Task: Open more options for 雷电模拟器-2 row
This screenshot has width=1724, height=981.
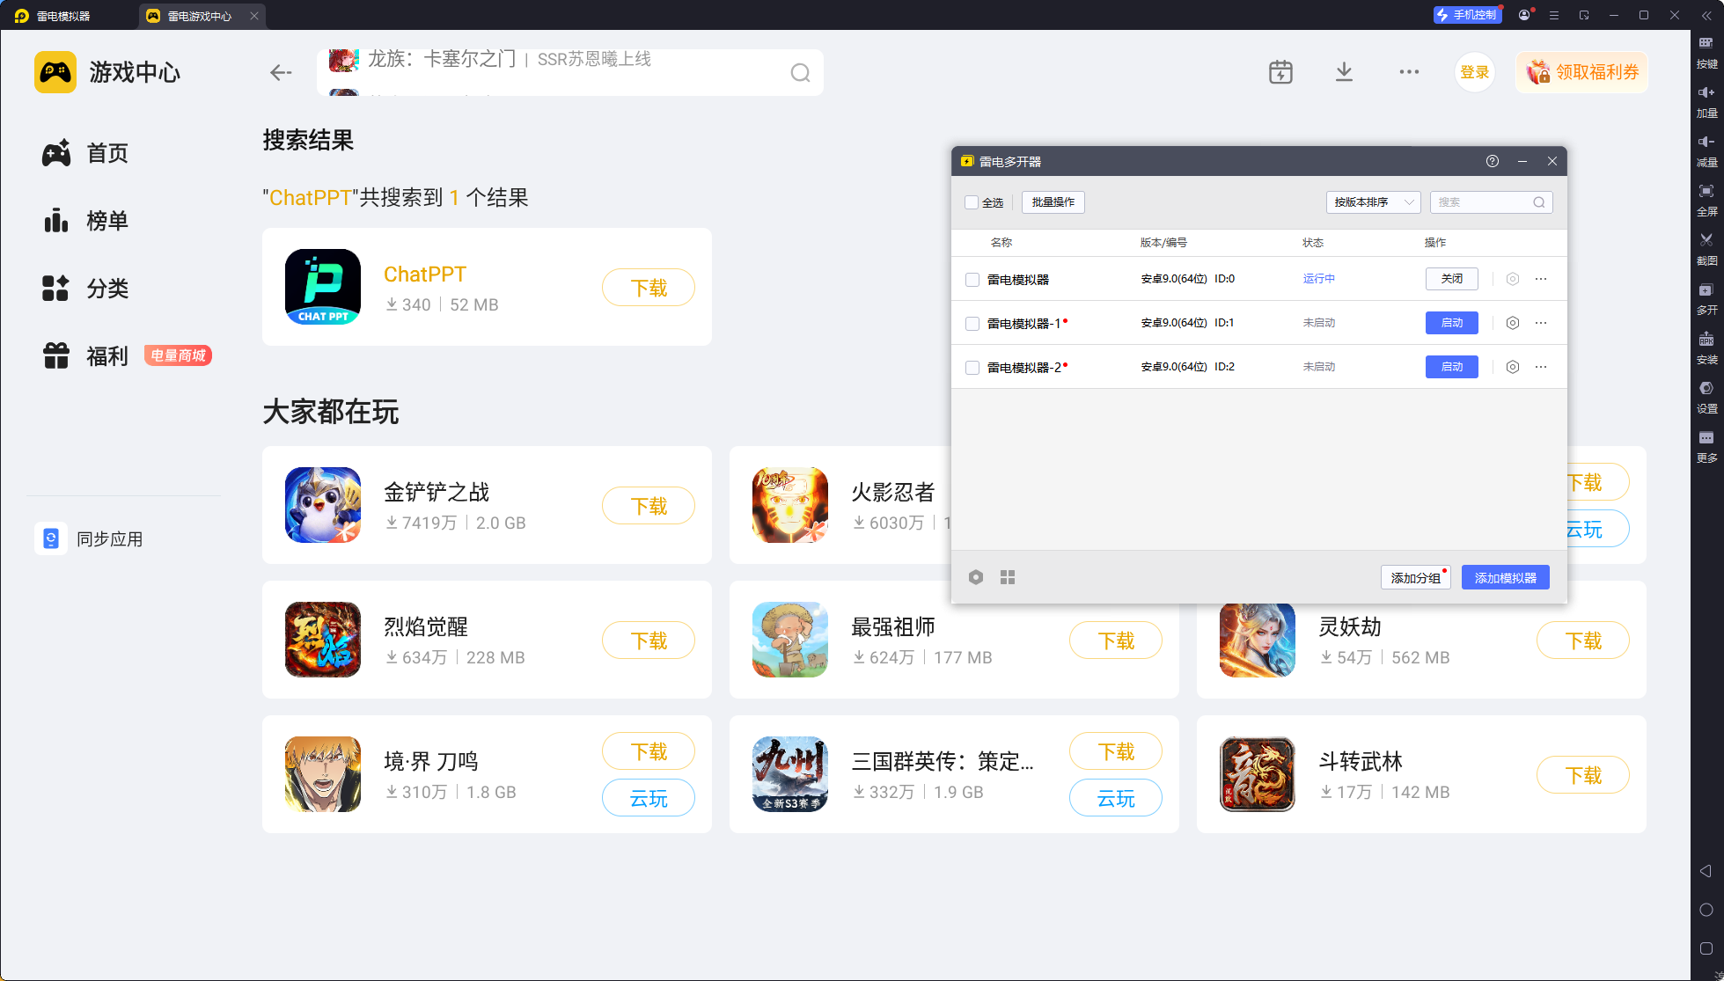Action: pos(1541,367)
